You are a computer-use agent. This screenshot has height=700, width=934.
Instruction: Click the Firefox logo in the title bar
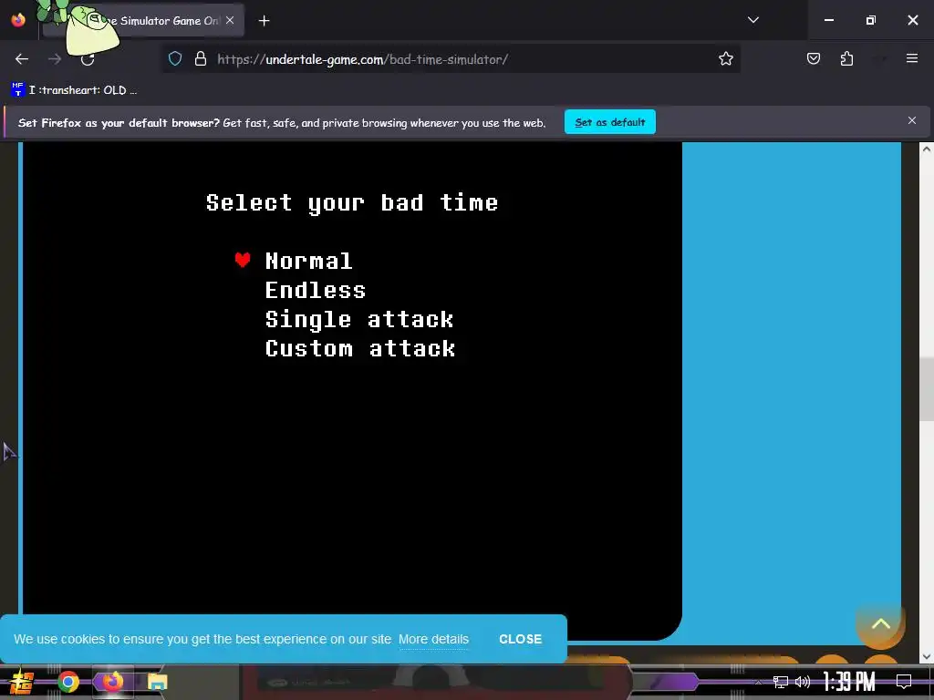(x=18, y=20)
